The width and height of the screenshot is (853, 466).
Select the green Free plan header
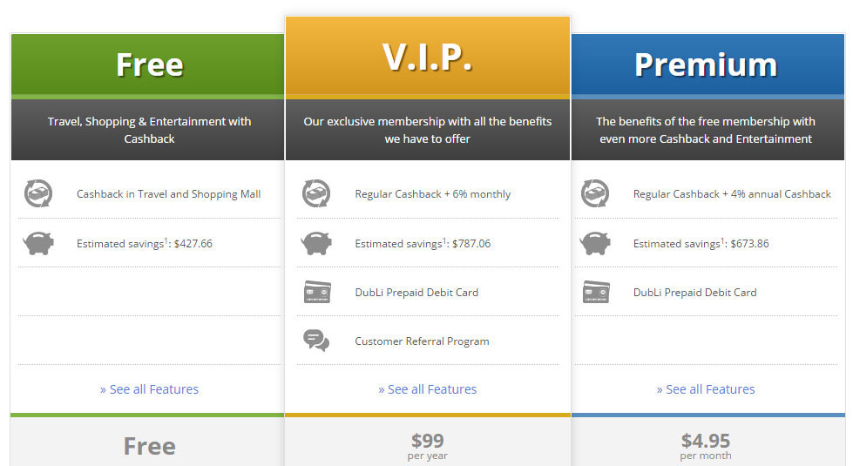[147, 64]
